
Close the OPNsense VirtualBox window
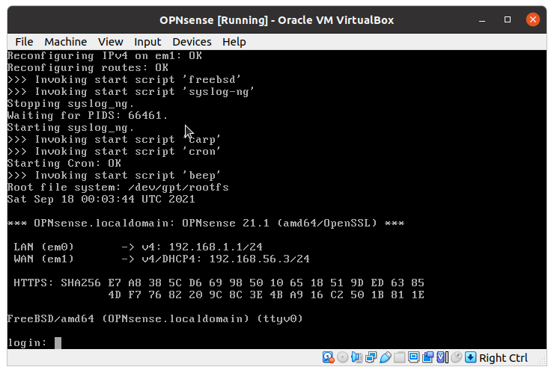tap(533, 19)
